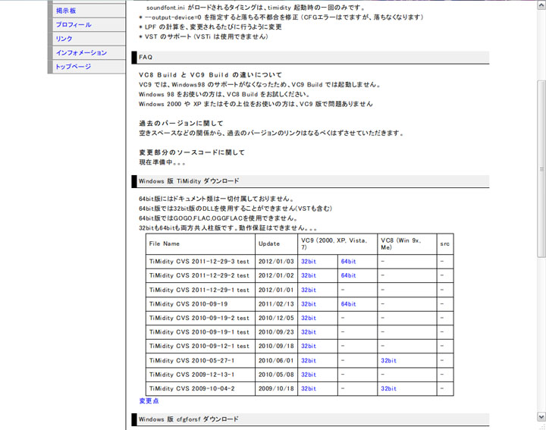Download 64bit build of CVS 2011-12-29-3 test
The height and width of the screenshot is (430, 546).
(x=348, y=262)
